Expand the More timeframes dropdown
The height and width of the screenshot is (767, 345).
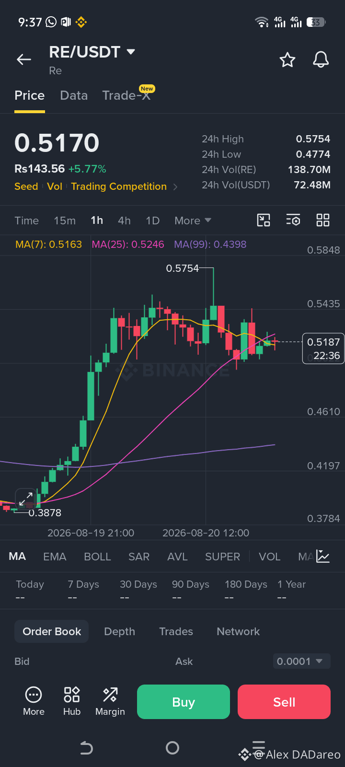tap(193, 221)
